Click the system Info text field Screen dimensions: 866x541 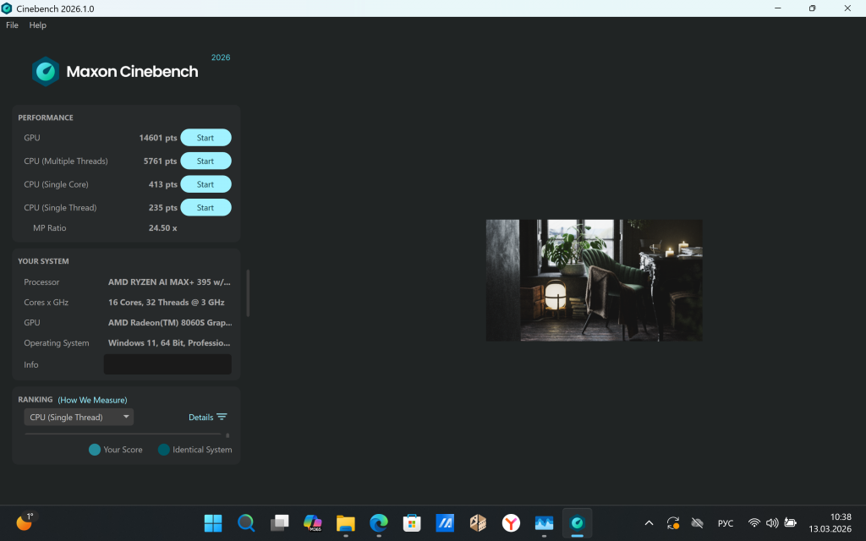pyautogui.click(x=167, y=364)
